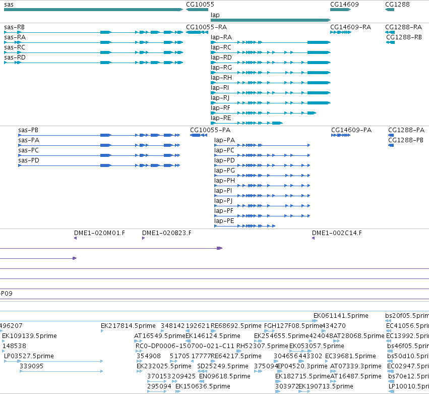Click the purple marker under DME1-002C14.F
Screen dimensions: 429x394
pos(313,238)
